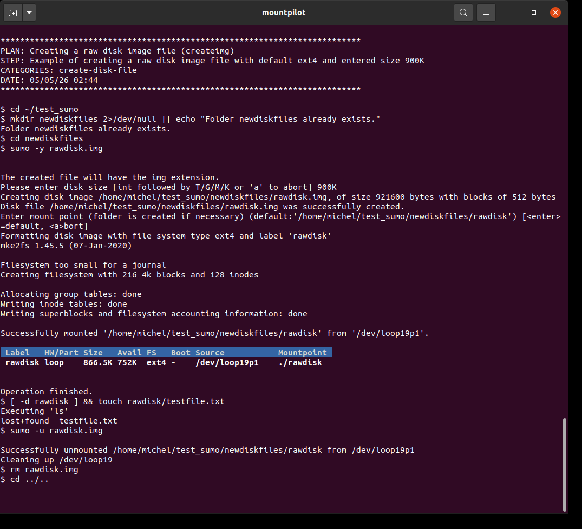Click the 'ext4' filesystem cell

coord(156,362)
